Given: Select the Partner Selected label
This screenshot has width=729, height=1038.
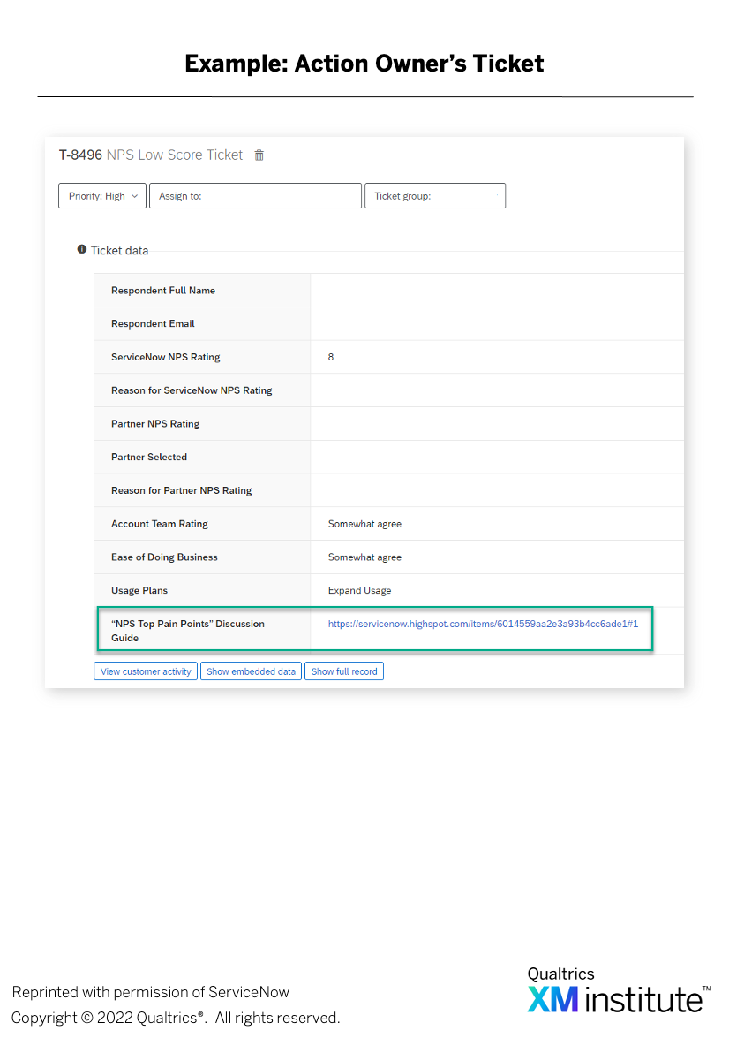Looking at the screenshot, I should click(x=149, y=457).
